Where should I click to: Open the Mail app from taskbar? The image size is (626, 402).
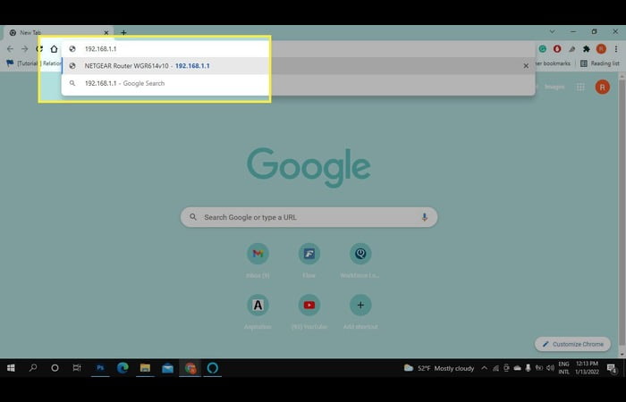click(x=168, y=368)
